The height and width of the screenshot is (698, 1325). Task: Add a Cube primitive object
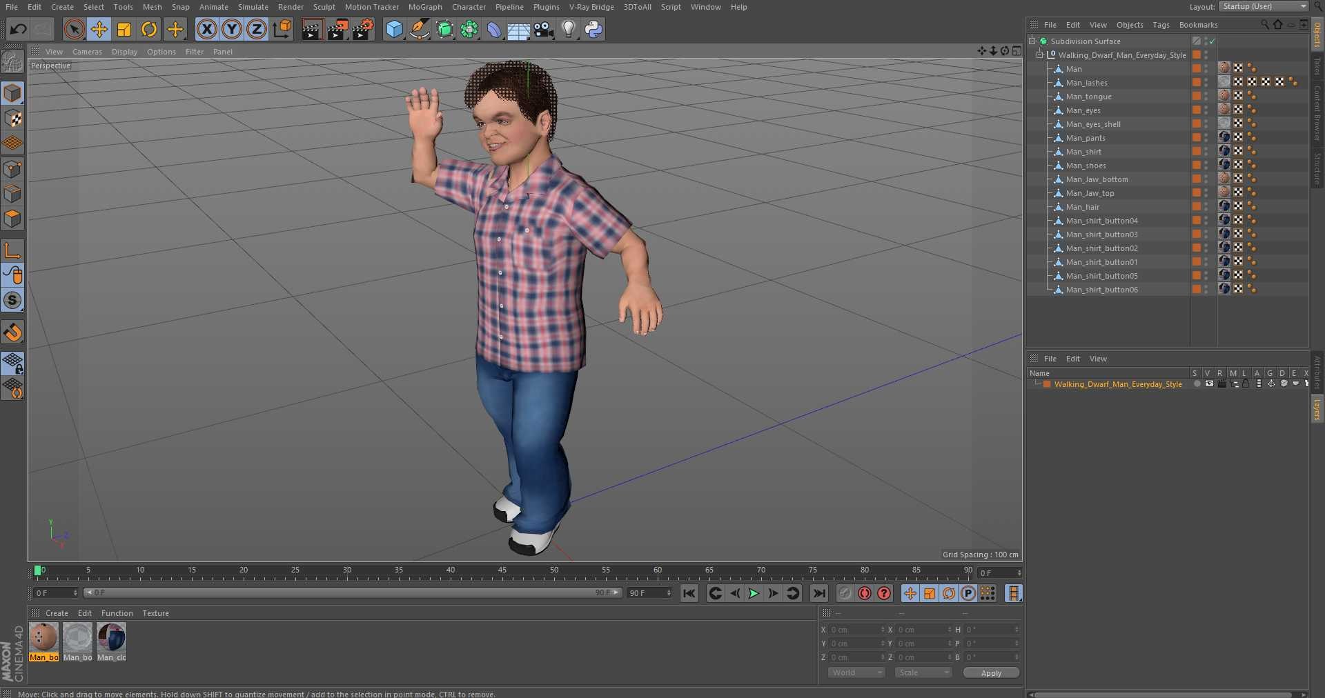394,29
